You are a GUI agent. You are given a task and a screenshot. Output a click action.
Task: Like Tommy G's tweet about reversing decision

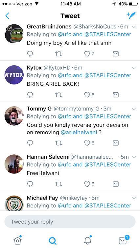[87, 143]
